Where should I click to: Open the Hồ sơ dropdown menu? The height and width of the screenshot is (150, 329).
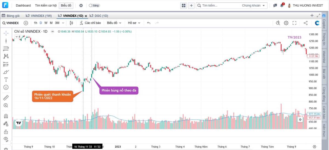coord(134,23)
